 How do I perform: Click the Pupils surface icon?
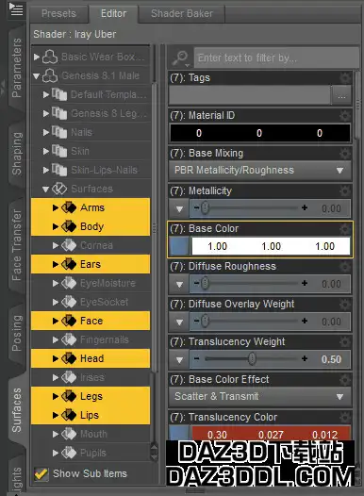[69, 453]
